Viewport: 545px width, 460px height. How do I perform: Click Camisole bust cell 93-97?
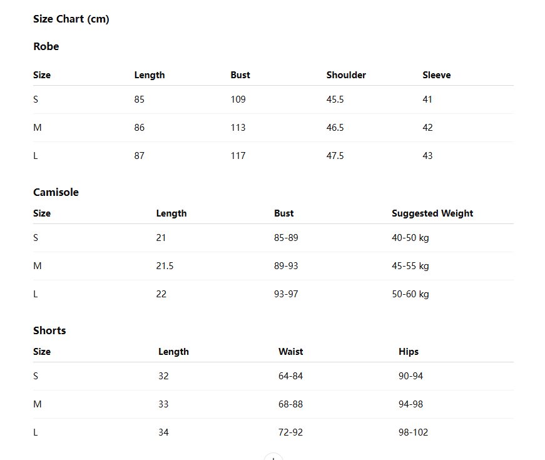[286, 294]
